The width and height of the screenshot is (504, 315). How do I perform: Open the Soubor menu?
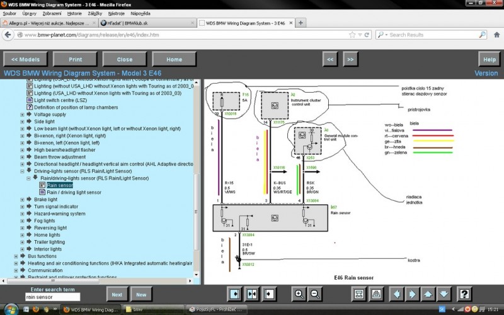tap(9, 13)
